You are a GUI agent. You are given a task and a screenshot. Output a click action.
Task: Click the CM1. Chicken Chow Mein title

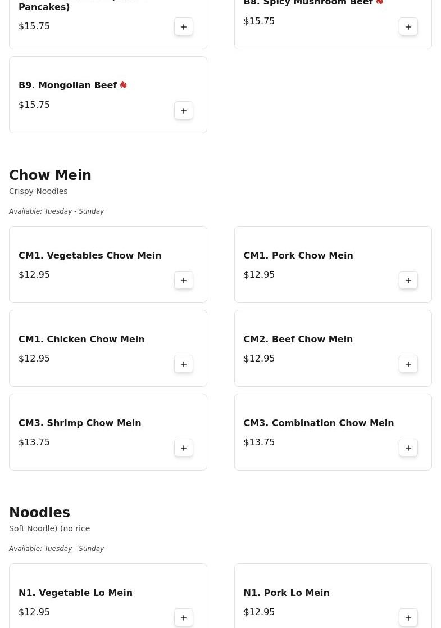[x=81, y=340]
